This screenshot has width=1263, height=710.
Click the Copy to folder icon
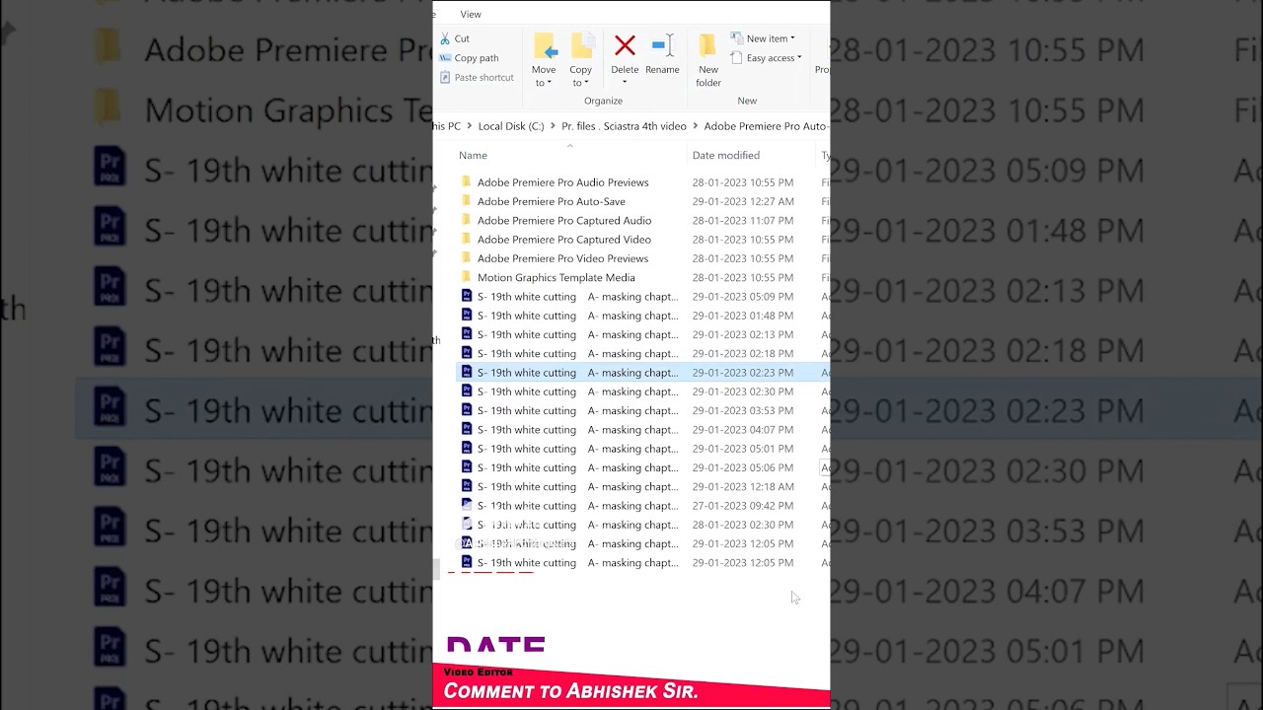[x=581, y=46]
